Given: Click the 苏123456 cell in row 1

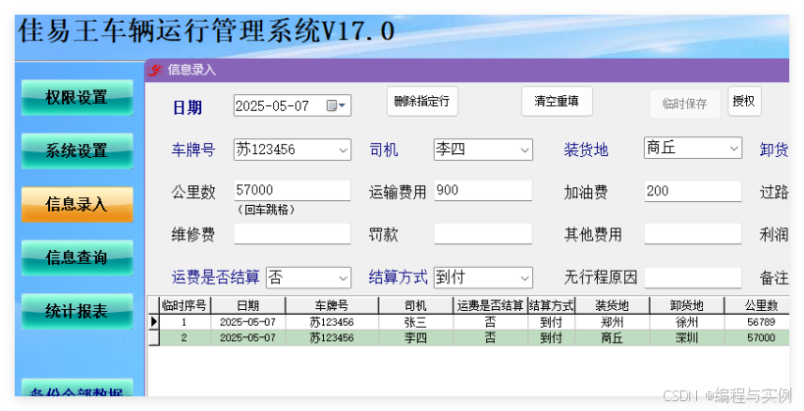Looking at the screenshot, I should [x=332, y=322].
